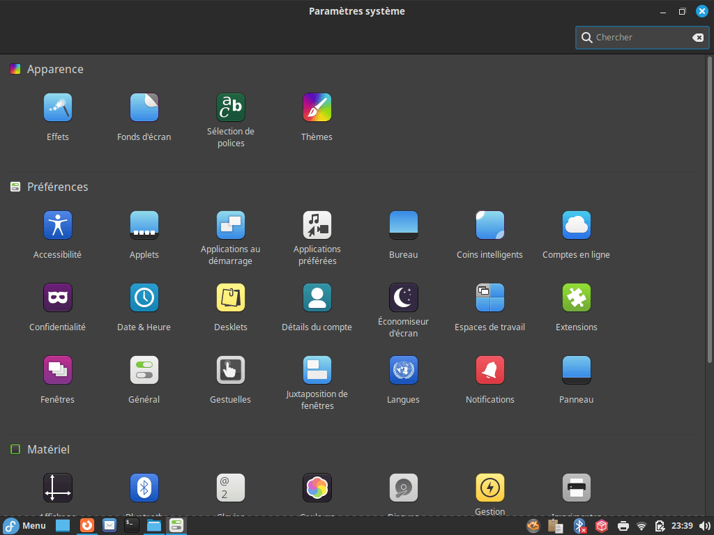This screenshot has width=714, height=535.
Task: Click the vertical scrollbar
Action: point(709,209)
